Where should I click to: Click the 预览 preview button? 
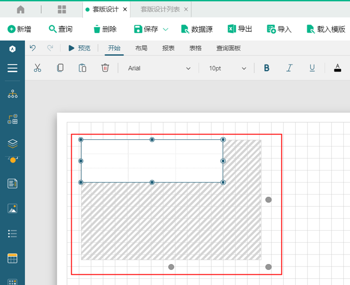(x=80, y=48)
